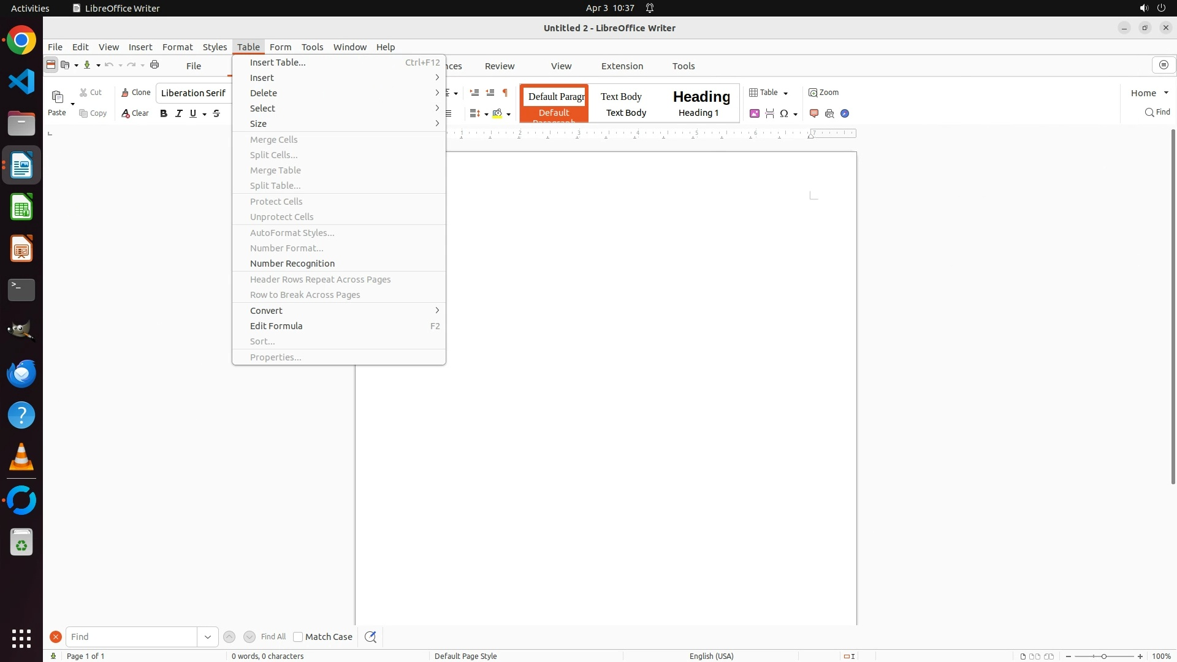Click the Clone formatting button

pos(135,93)
